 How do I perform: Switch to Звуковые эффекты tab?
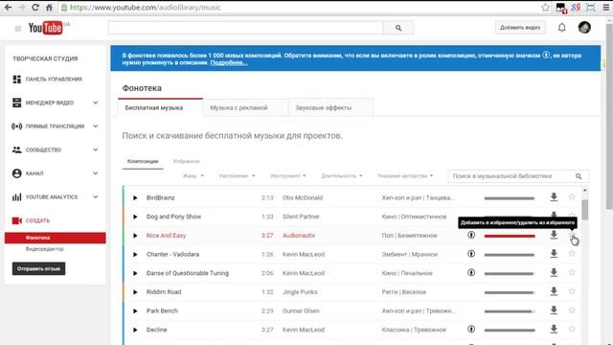point(330,107)
